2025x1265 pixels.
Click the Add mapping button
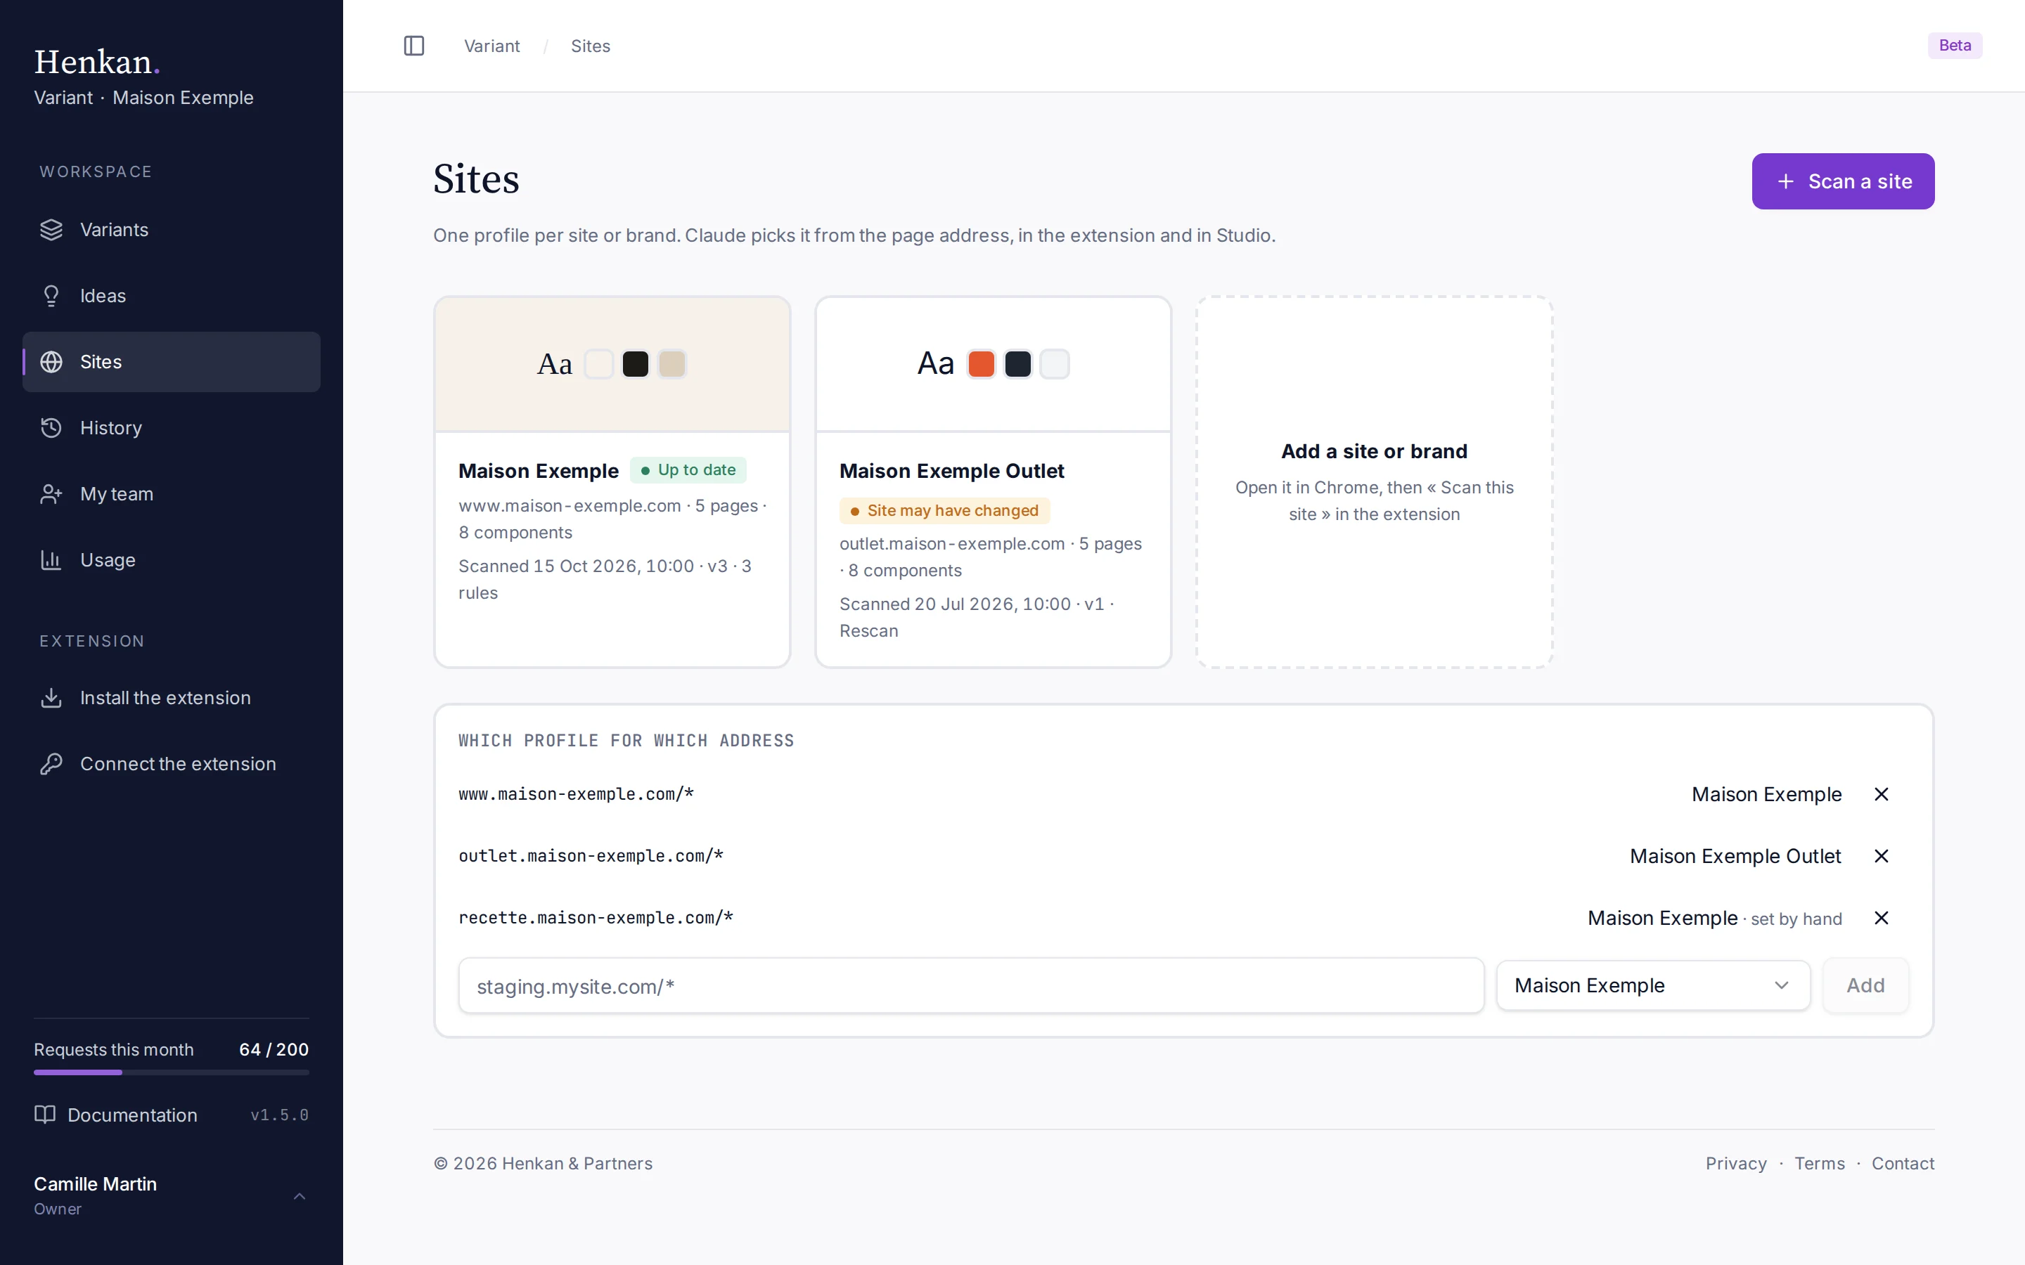1865,985
